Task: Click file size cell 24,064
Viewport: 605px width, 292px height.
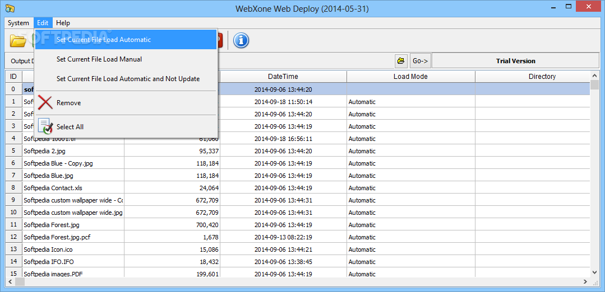Action: 172,188
